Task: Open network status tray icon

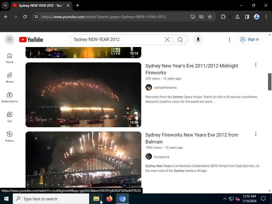Action: coord(231,199)
